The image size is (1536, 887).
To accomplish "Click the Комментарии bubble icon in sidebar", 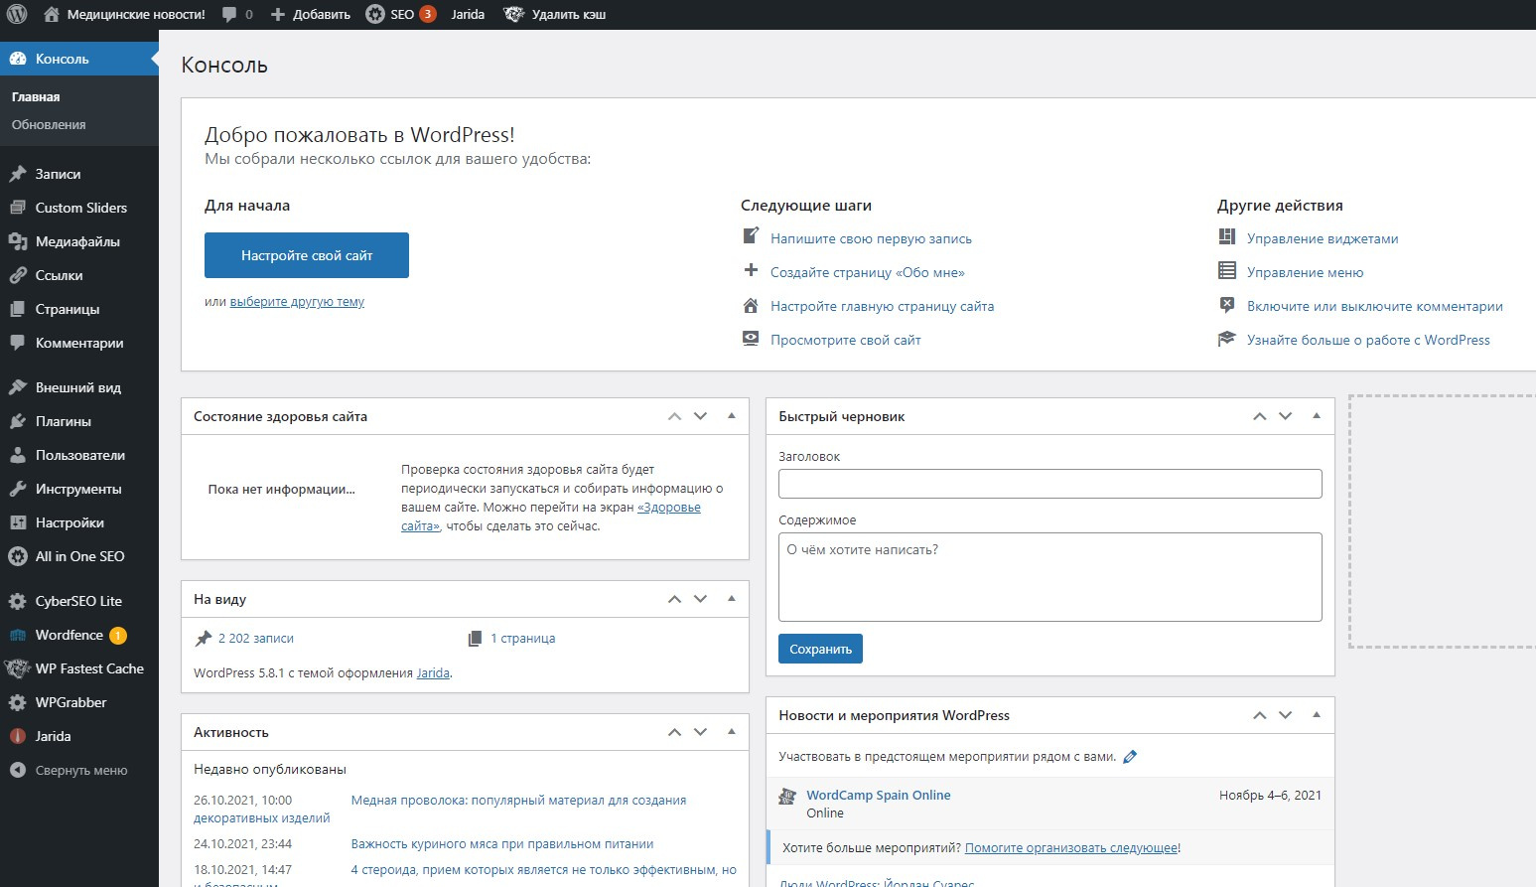I will (x=18, y=343).
